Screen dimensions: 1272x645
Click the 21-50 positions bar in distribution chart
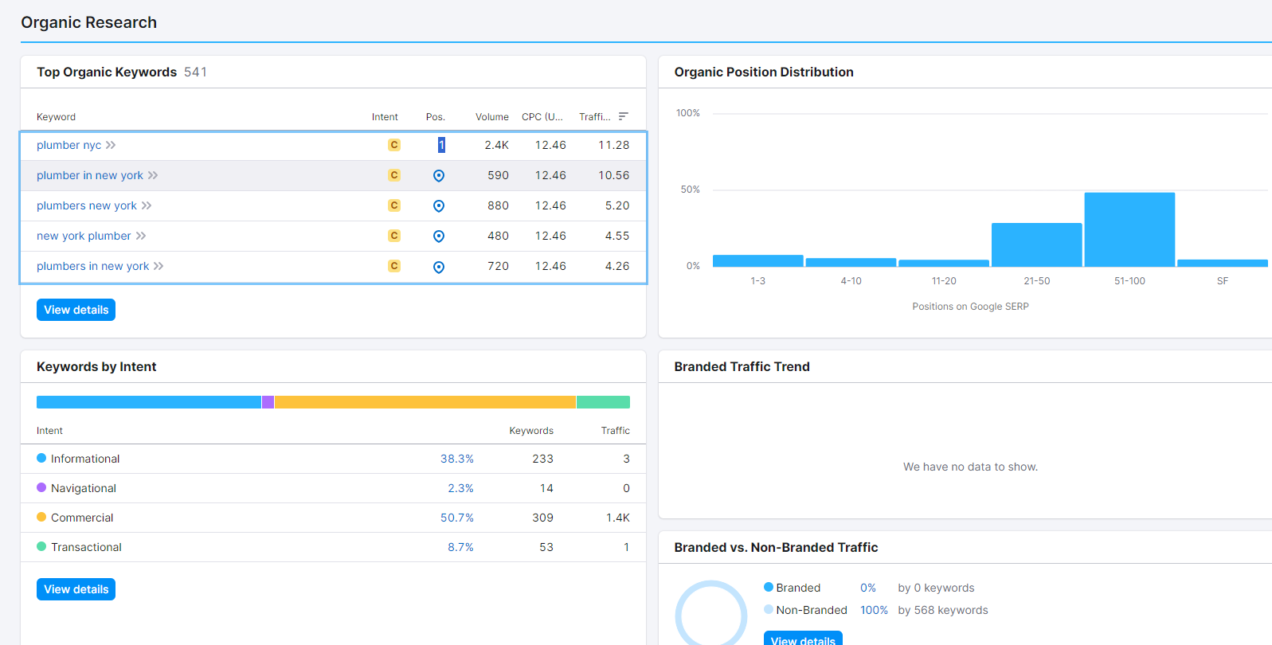coord(1037,244)
